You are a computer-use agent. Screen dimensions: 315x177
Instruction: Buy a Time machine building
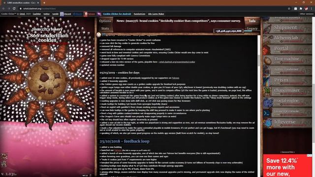click(287, 60)
